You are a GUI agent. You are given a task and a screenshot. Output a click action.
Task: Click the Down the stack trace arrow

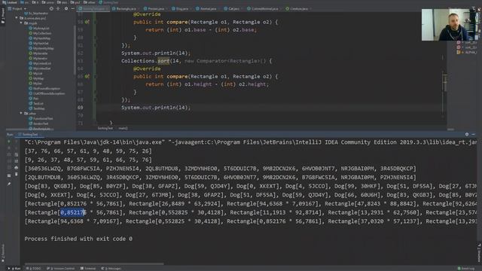click(x=17, y=148)
